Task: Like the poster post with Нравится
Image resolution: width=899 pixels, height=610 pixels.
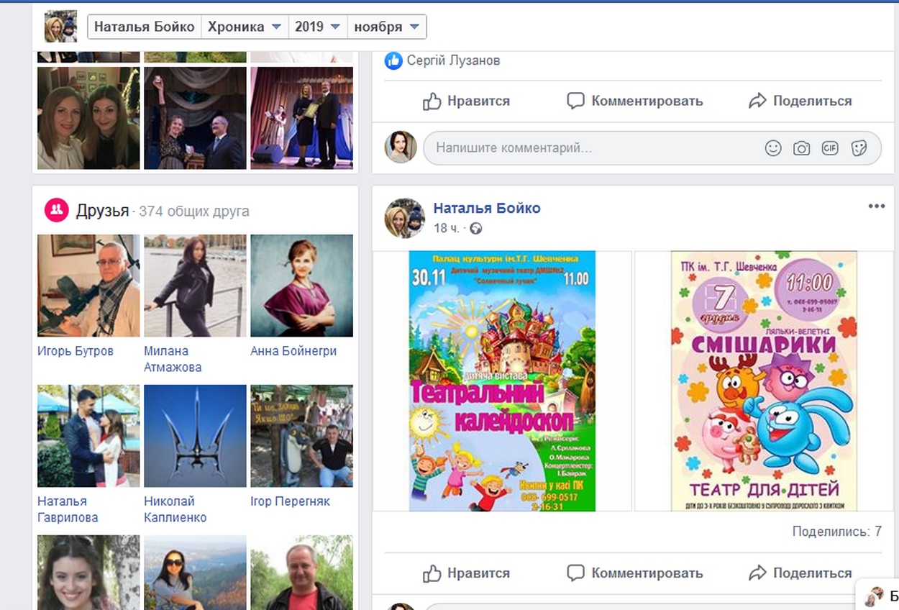Action: click(466, 573)
